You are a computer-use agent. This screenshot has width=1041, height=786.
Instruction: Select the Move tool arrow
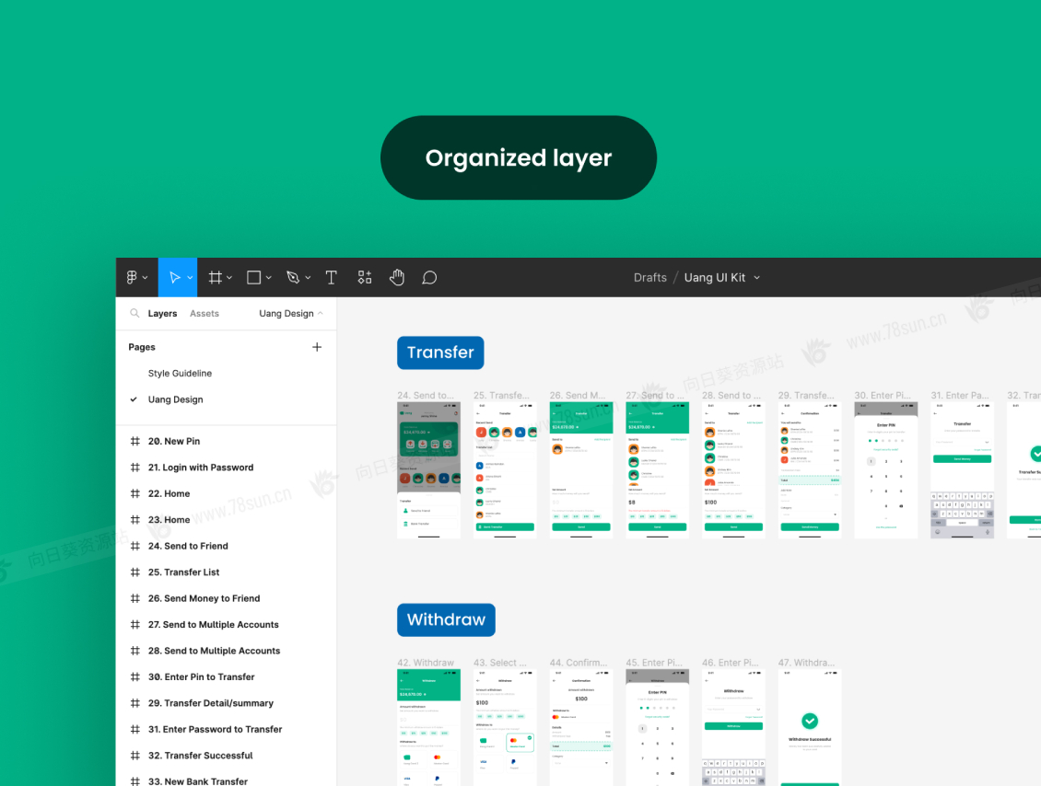tap(173, 277)
